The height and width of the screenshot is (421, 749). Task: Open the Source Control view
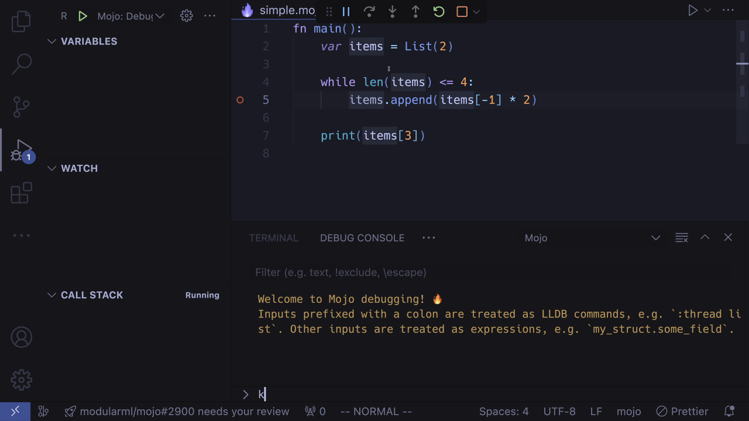point(21,106)
